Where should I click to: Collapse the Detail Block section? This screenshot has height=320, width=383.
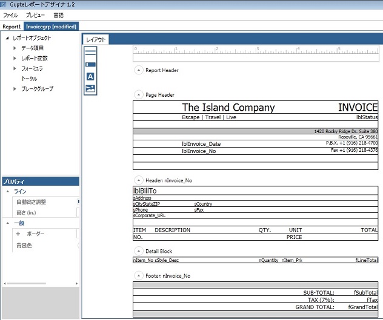[x=139, y=251]
